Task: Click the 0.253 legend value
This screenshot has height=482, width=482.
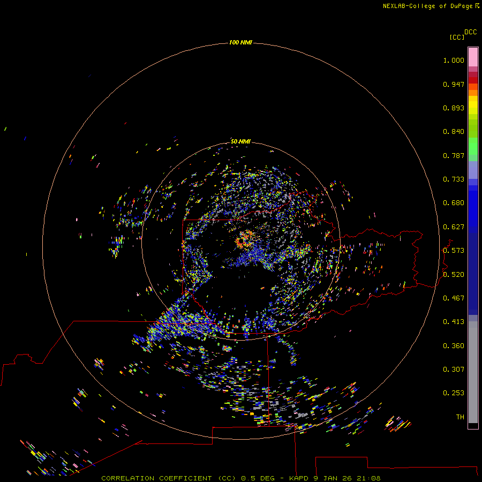Action: pos(454,393)
